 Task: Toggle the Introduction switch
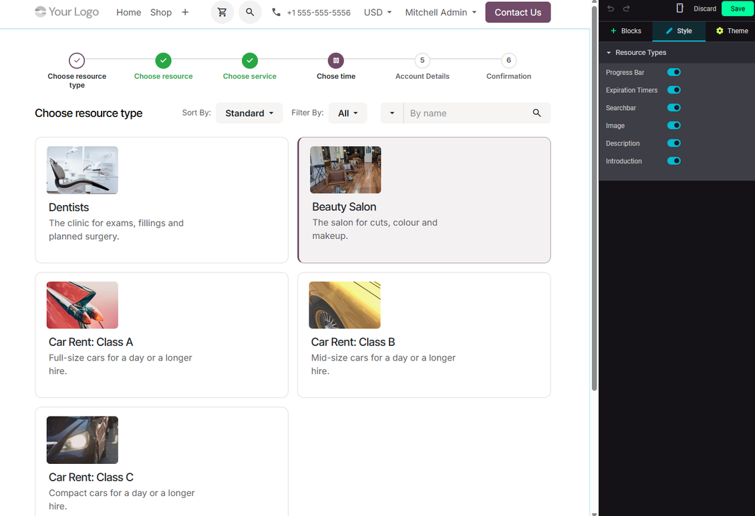[673, 161]
